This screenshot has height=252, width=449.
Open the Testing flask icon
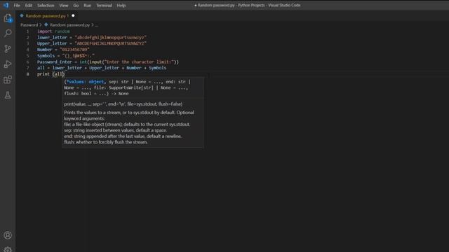(x=8, y=95)
